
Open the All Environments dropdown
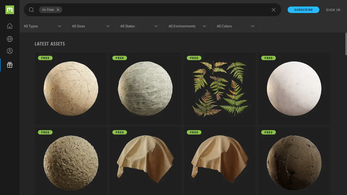click(187, 26)
